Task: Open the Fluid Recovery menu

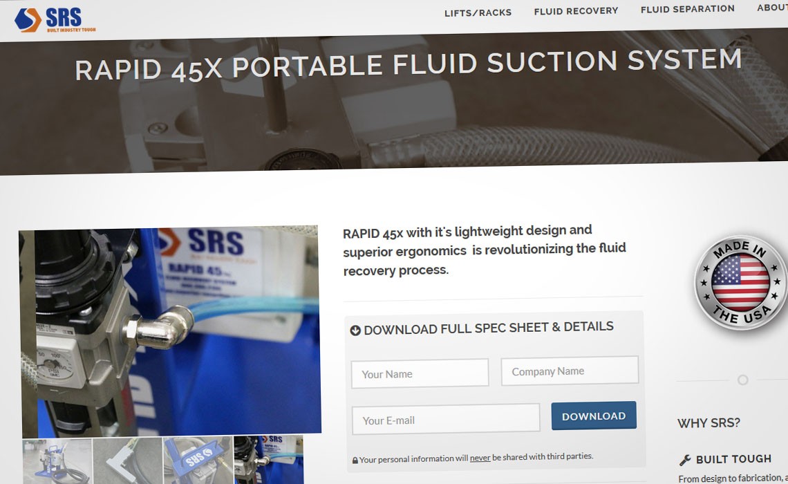Action: click(576, 10)
